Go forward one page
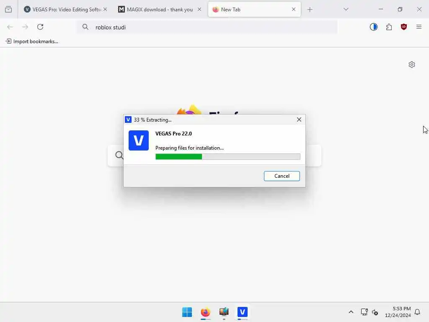 pos(25,27)
